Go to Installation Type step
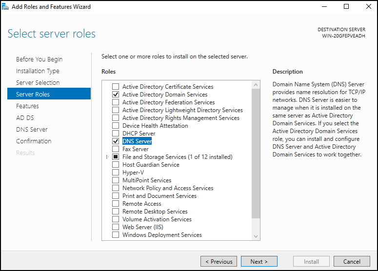378x271 pixels. coord(38,71)
